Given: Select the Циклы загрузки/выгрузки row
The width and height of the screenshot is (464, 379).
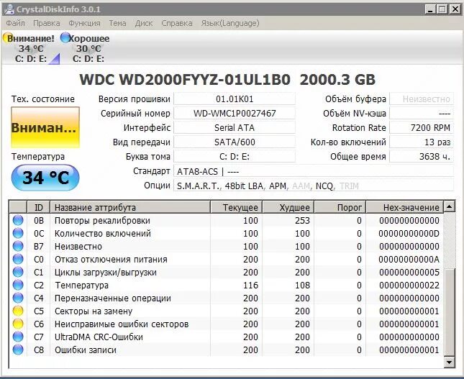Looking at the screenshot, I should click(227, 272).
